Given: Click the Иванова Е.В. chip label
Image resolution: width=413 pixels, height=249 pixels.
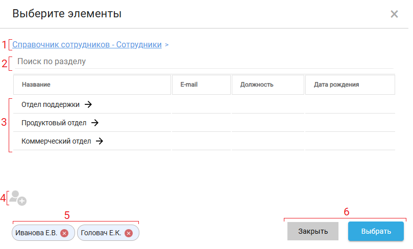Looking at the screenshot, I should [x=36, y=233].
